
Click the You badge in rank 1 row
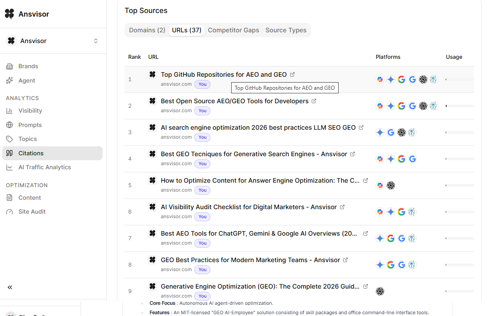coord(202,84)
